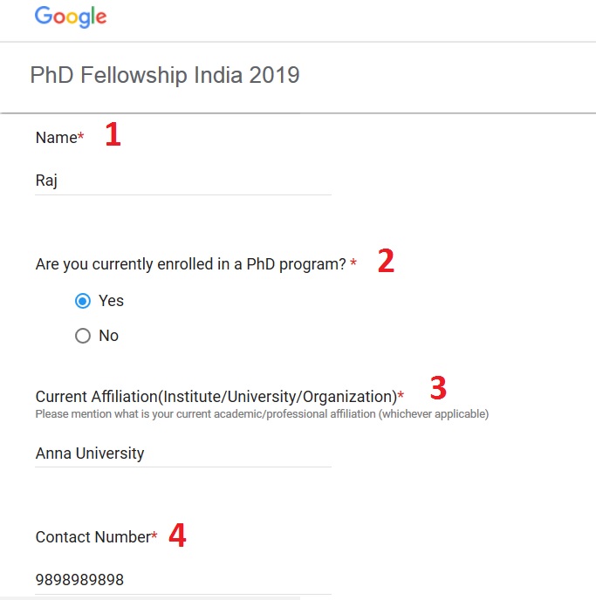Click the Name field label
596x600 pixels.
coord(56,138)
